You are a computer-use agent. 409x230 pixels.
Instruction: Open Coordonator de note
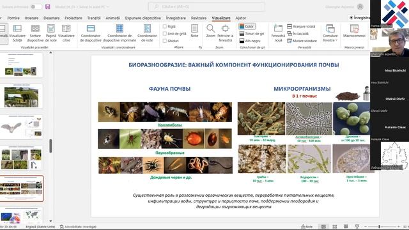tap(147, 33)
